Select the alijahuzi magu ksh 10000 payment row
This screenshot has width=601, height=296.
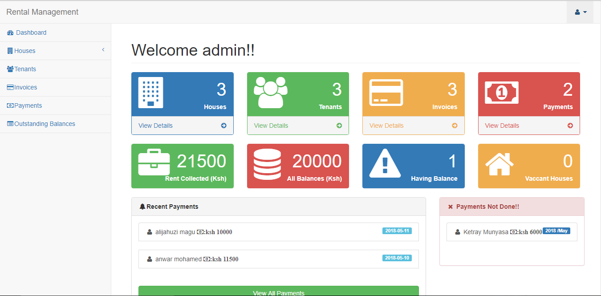coord(279,232)
